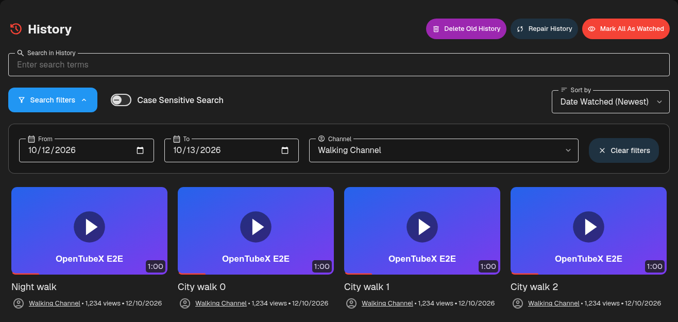Click channel avatar icon under Night walk

pyautogui.click(x=19, y=303)
